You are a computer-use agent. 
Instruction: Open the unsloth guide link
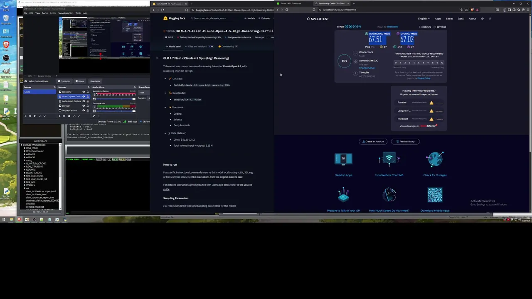tap(208, 187)
